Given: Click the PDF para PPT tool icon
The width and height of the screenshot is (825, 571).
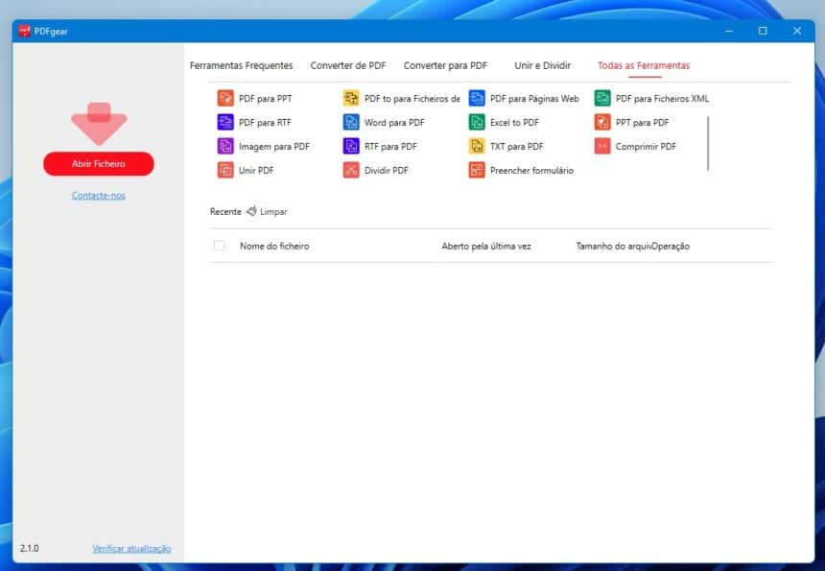Looking at the screenshot, I should [225, 98].
